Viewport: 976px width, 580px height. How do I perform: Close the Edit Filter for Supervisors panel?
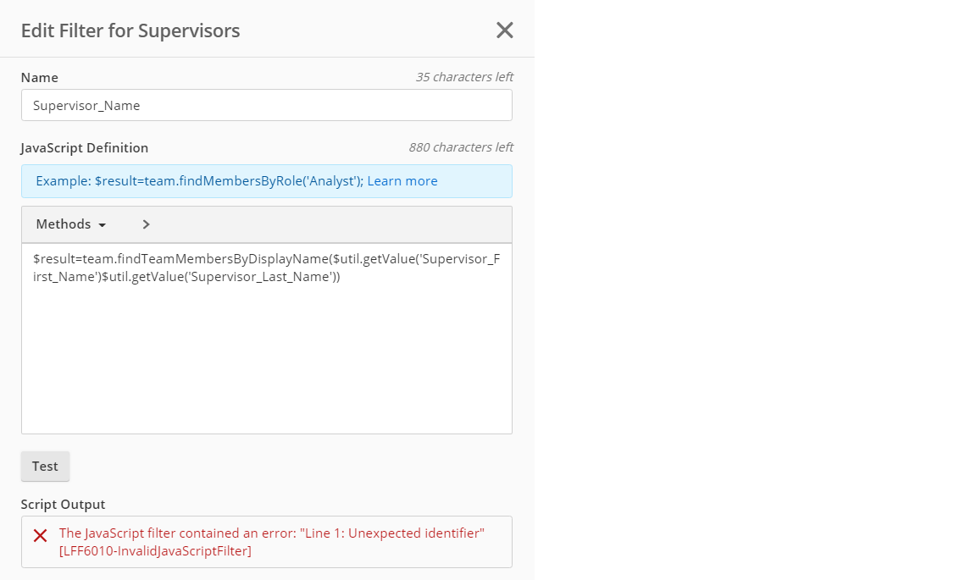coord(505,30)
